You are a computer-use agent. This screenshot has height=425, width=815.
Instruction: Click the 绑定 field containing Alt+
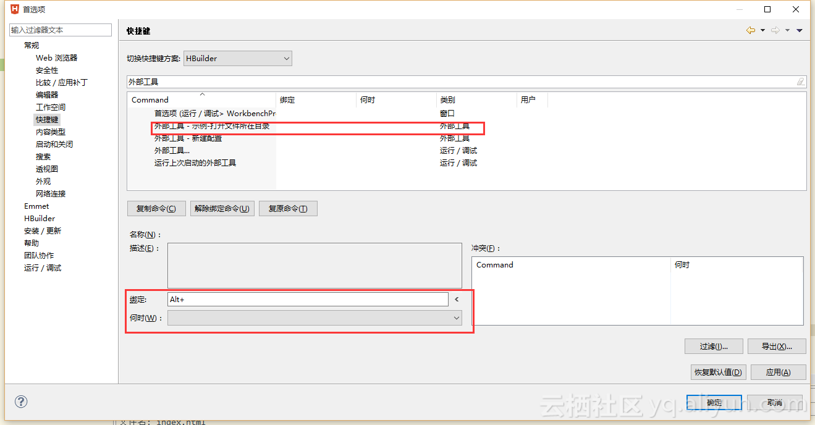point(308,299)
